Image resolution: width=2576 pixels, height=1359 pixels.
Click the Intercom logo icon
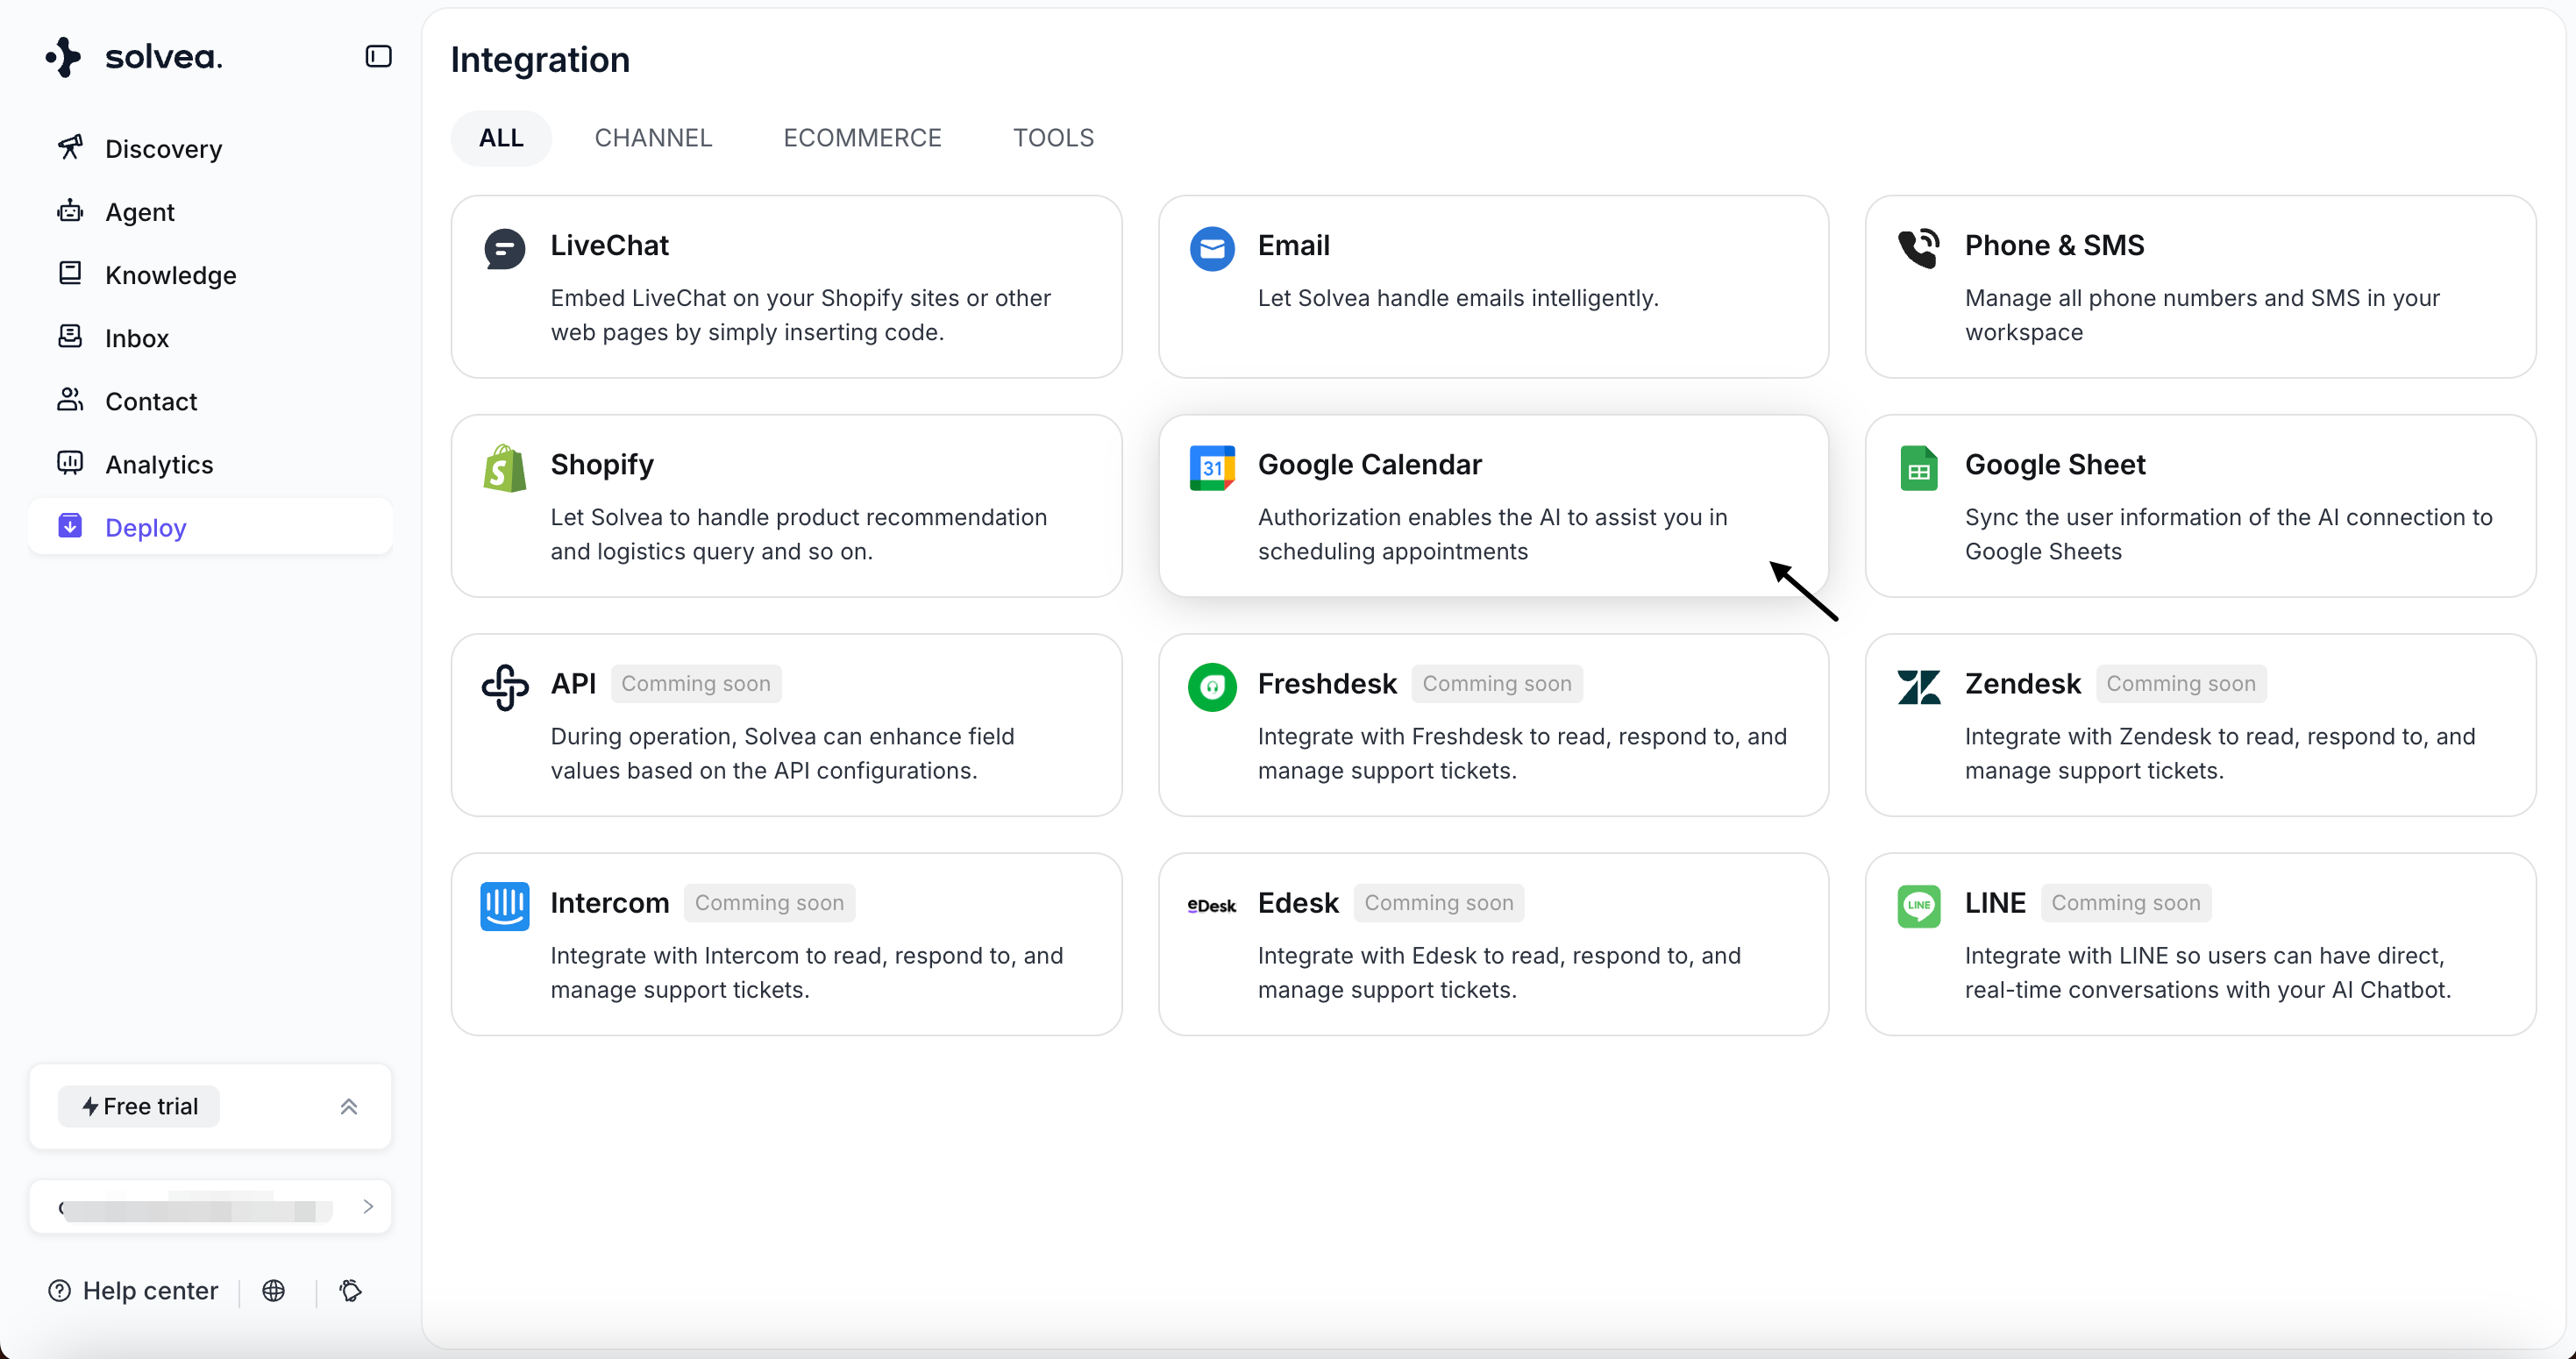[x=504, y=906]
